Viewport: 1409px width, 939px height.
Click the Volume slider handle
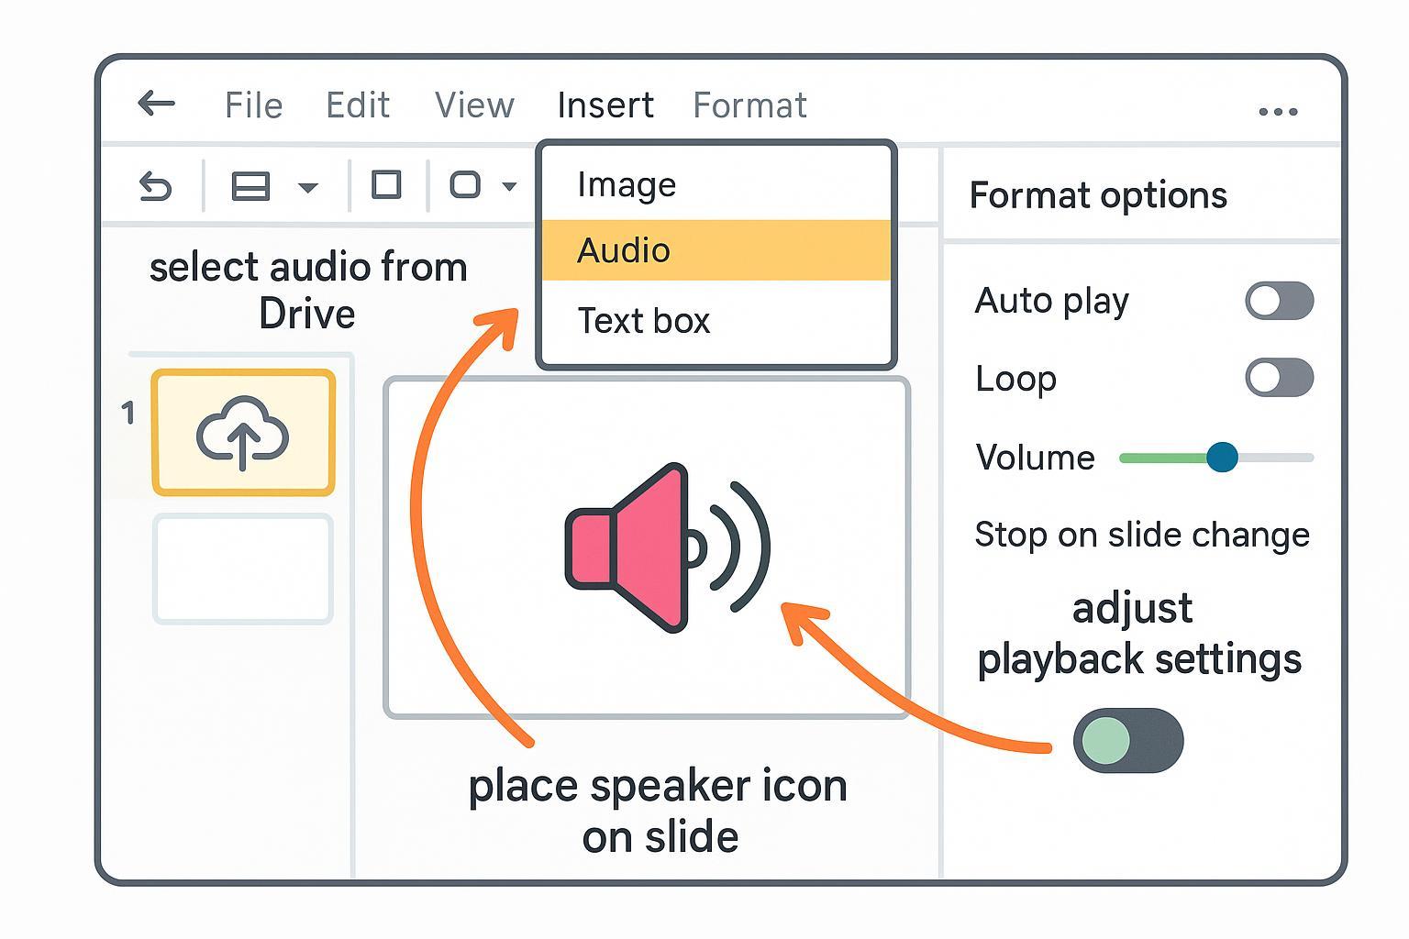click(1221, 457)
